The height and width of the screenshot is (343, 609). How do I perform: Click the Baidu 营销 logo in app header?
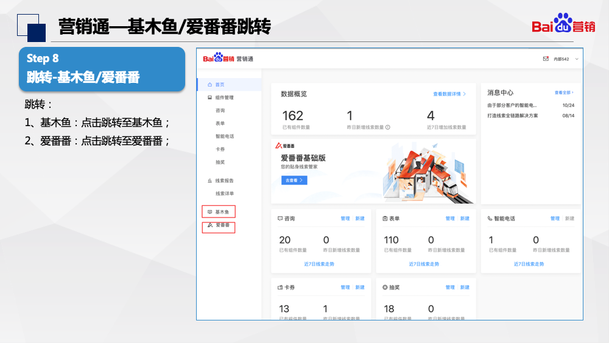tap(219, 58)
